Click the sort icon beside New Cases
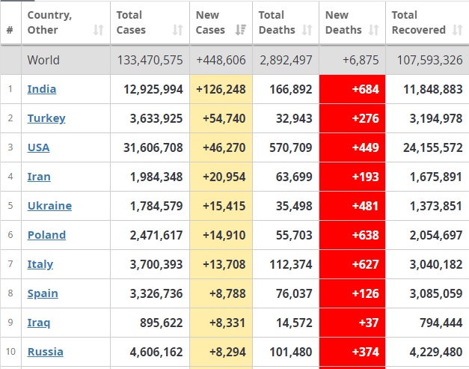This screenshot has width=469, height=369. coord(241,31)
